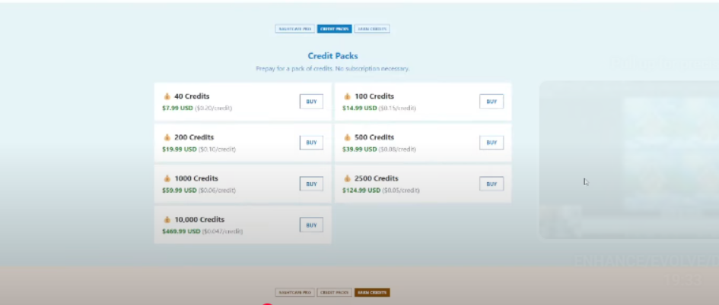This screenshot has height=305, width=719.
Task: Click the $19.99 USD price
Action: (x=180, y=149)
